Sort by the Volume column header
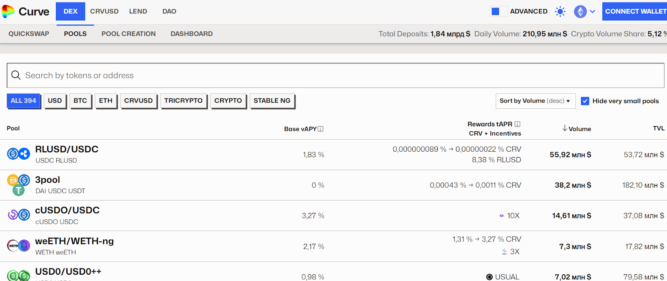Image resolution: width=667 pixels, height=281 pixels. [577, 129]
